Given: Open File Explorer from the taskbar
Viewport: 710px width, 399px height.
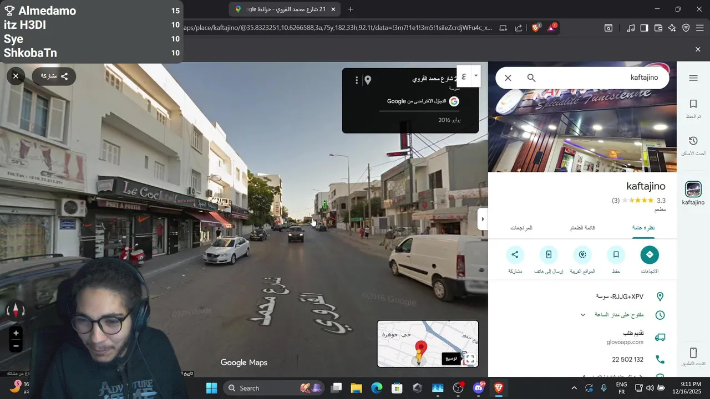Looking at the screenshot, I should click(x=356, y=388).
